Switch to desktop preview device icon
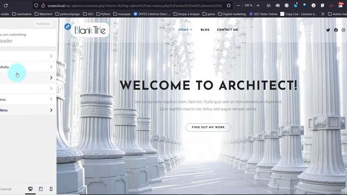 point(30,189)
